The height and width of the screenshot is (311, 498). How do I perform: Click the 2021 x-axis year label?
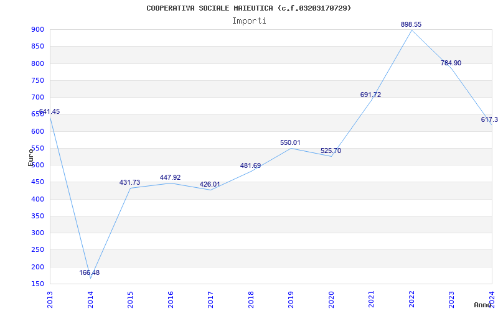tap(371, 299)
